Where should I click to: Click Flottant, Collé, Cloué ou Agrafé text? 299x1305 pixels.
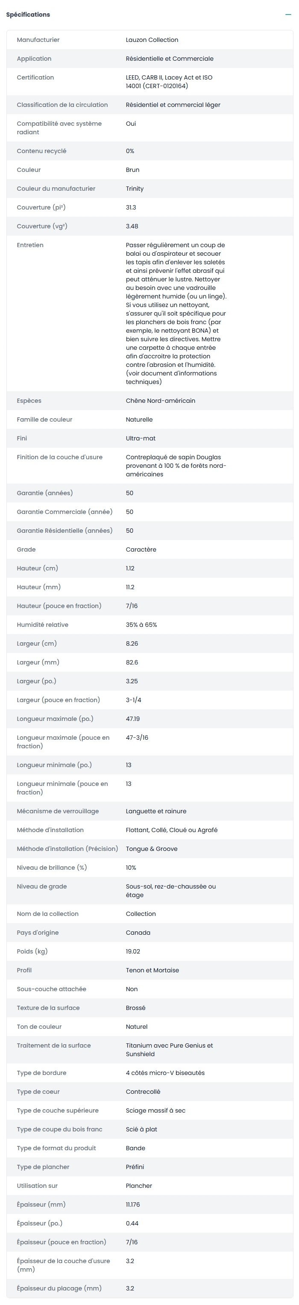click(172, 830)
